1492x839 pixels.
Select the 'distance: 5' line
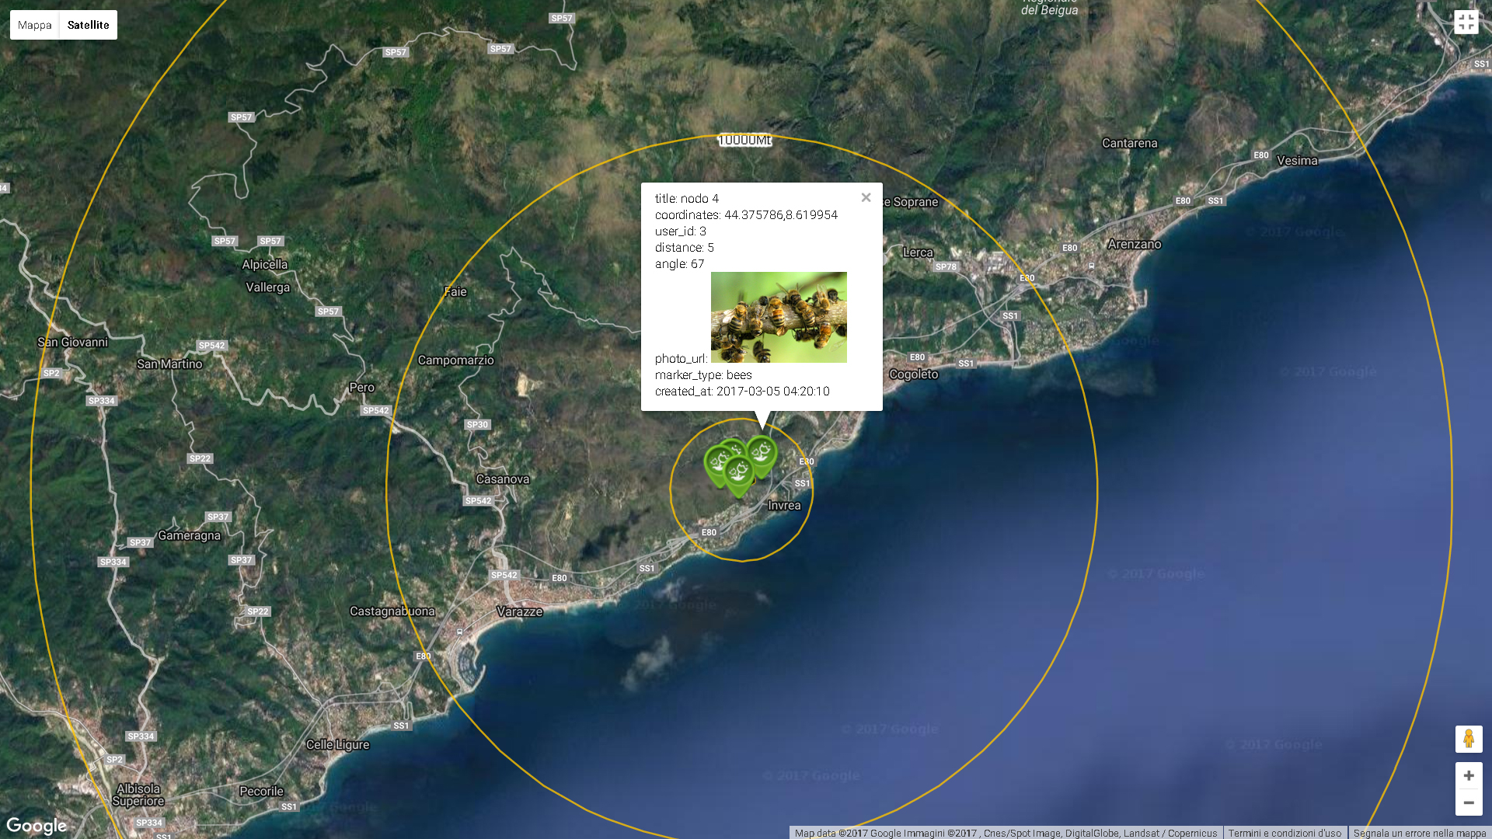point(685,248)
